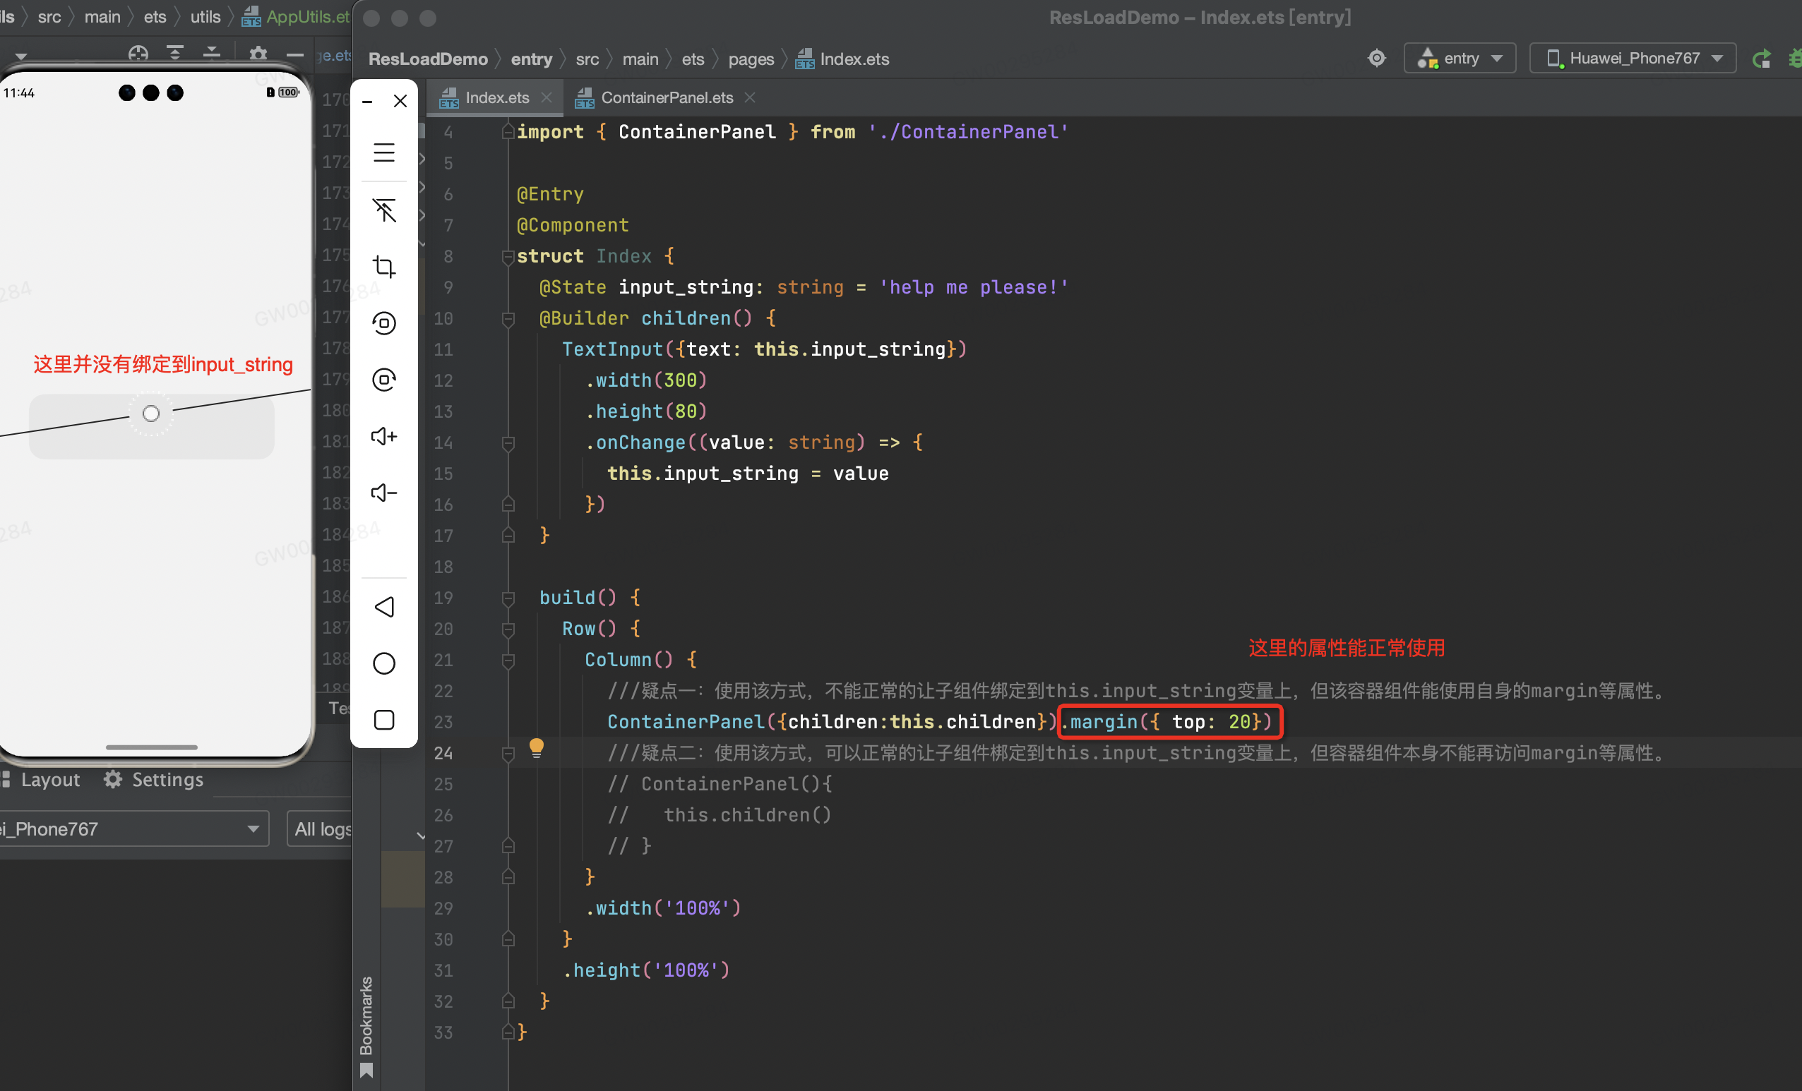Tap the emulator Recents square button

[x=384, y=720]
